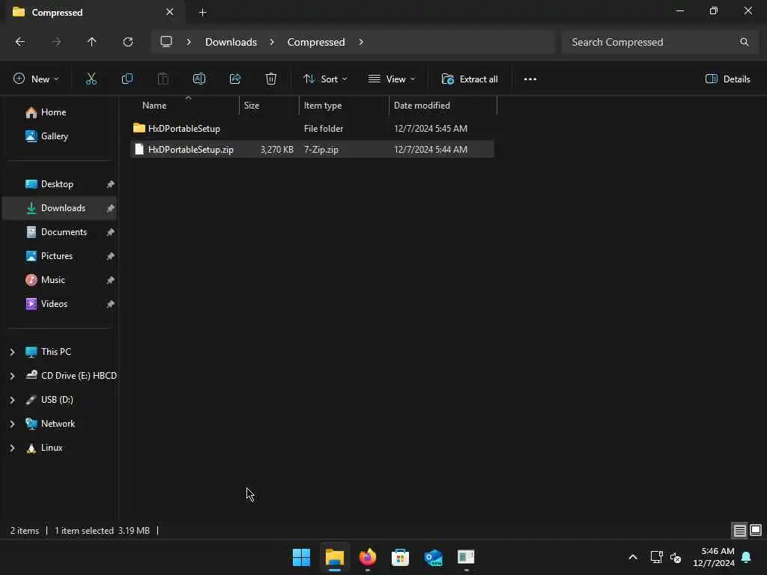Image resolution: width=767 pixels, height=575 pixels.
Task: Click the search magnifier icon
Action: coord(744,42)
